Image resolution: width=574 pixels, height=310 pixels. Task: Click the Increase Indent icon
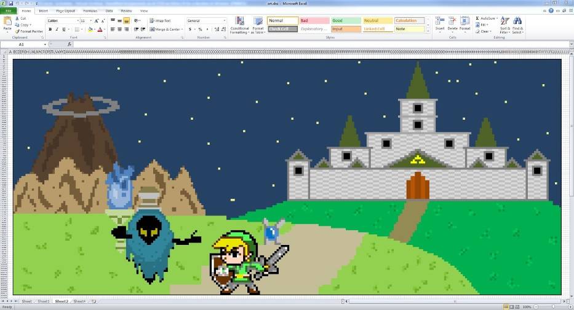click(x=143, y=29)
